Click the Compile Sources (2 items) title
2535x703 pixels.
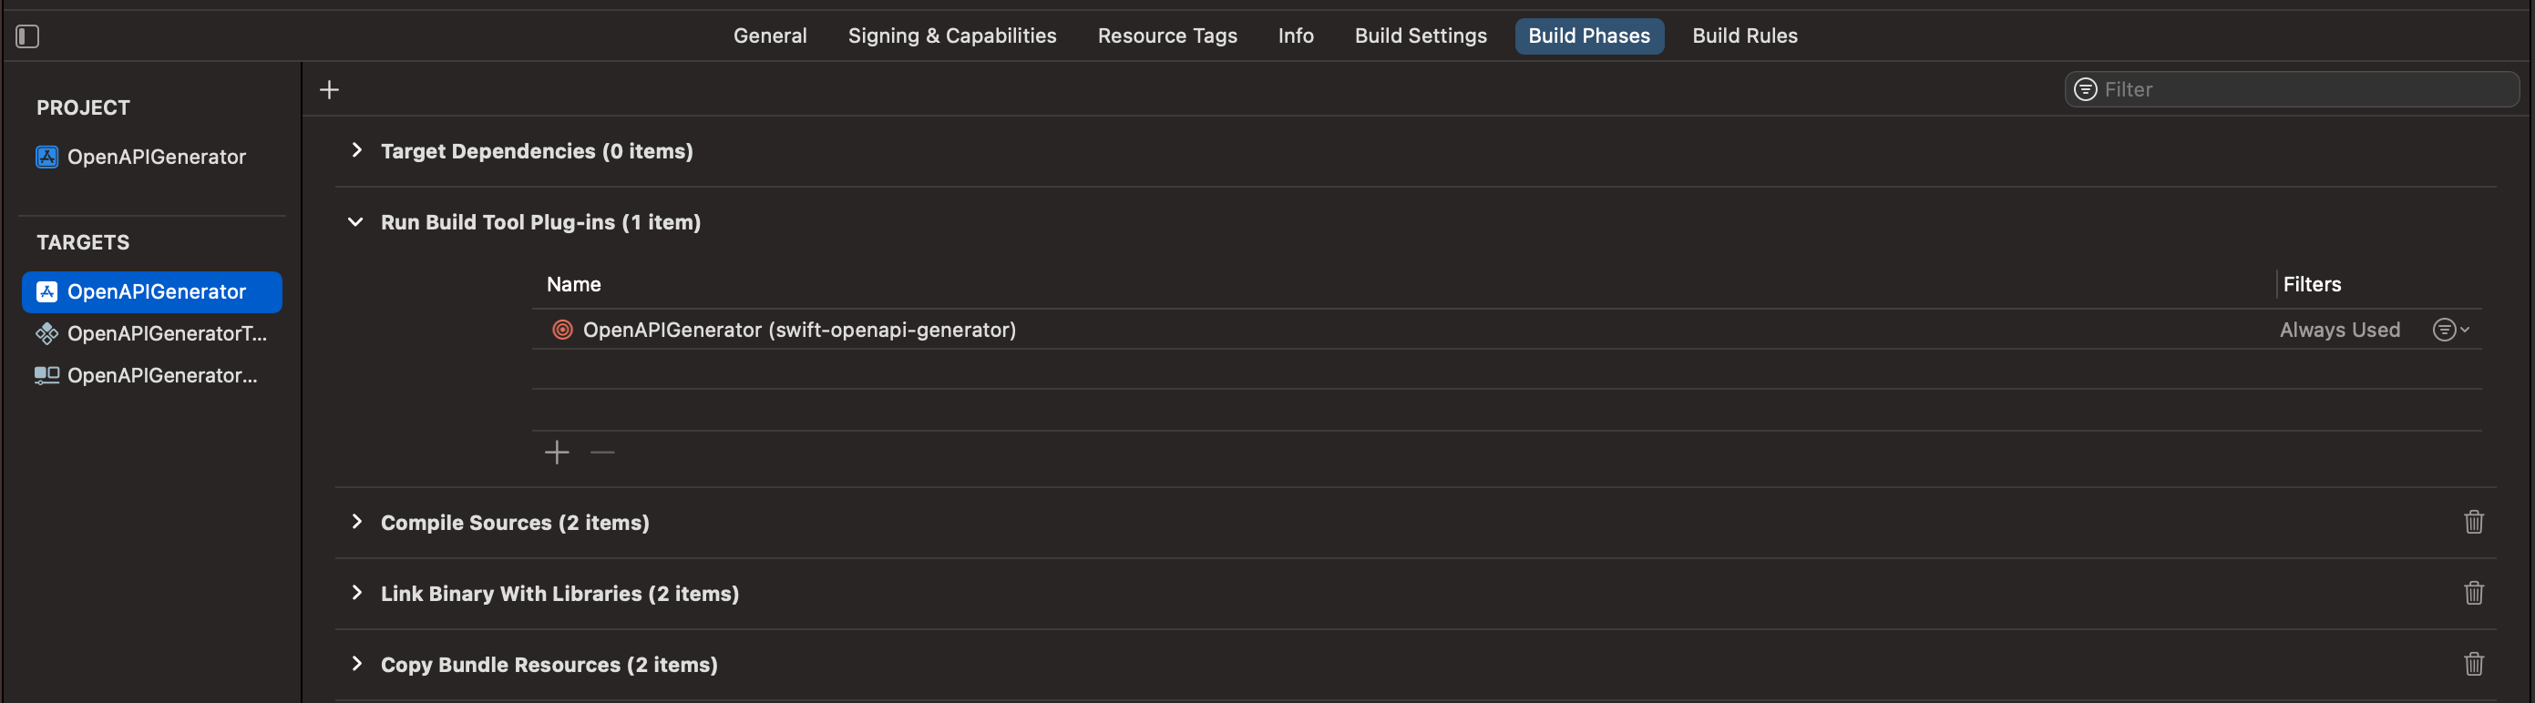pyautogui.click(x=515, y=522)
